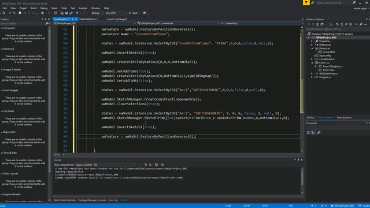Click the Solution Explorer Refresh icon
This screenshot has height=208, width=370.
click(x=342, y=24)
